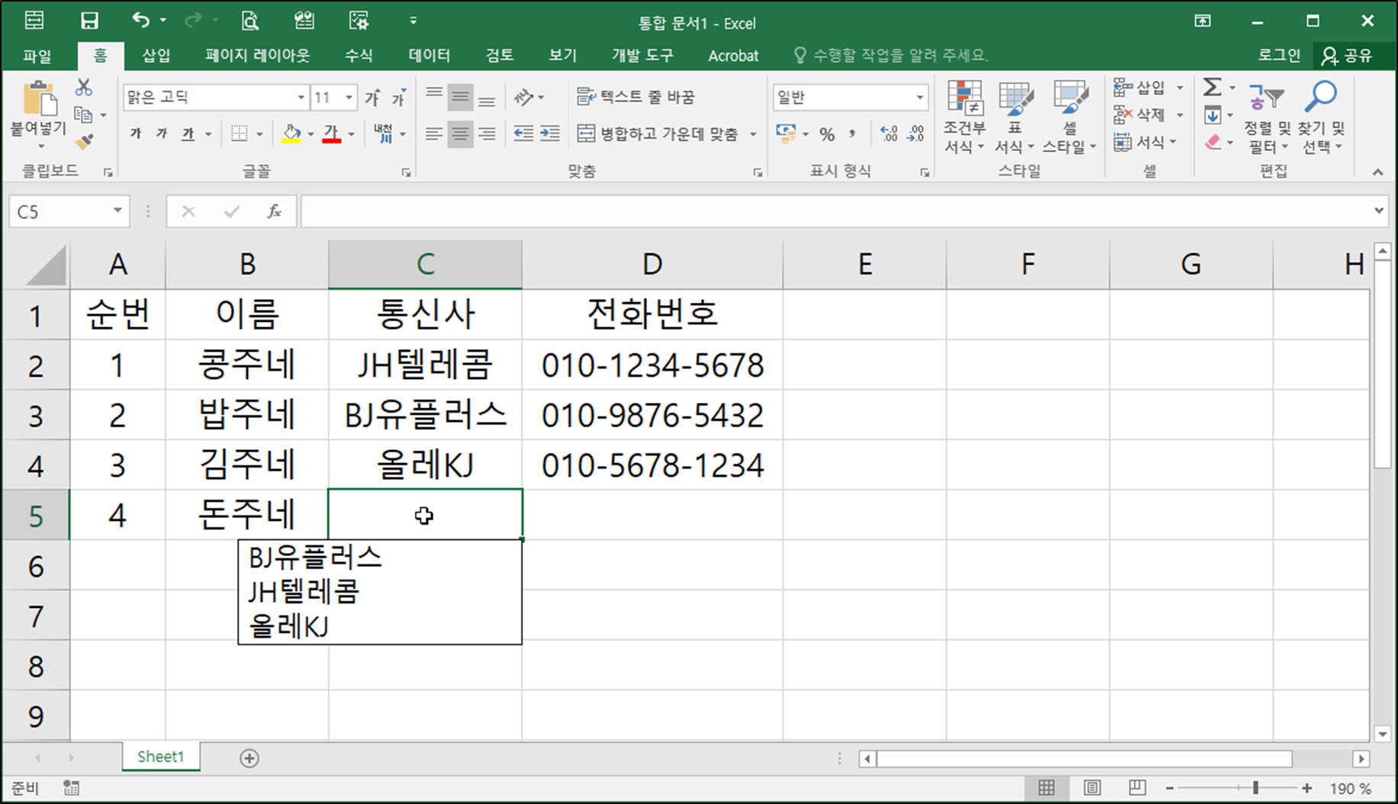This screenshot has height=804, width=1398.
Task: Click the zoom slider handle
Action: [1255, 788]
